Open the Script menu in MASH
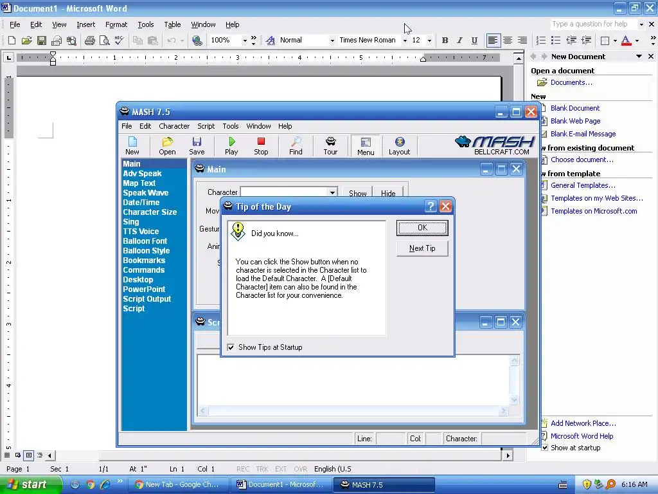This screenshot has height=494, width=658. (x=206, y=126)
